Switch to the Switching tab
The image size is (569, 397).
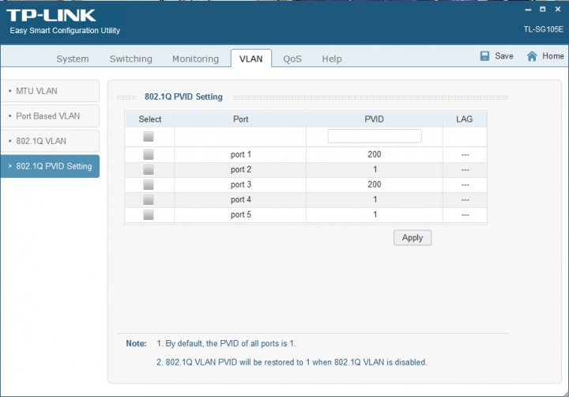tap(131, 59)
